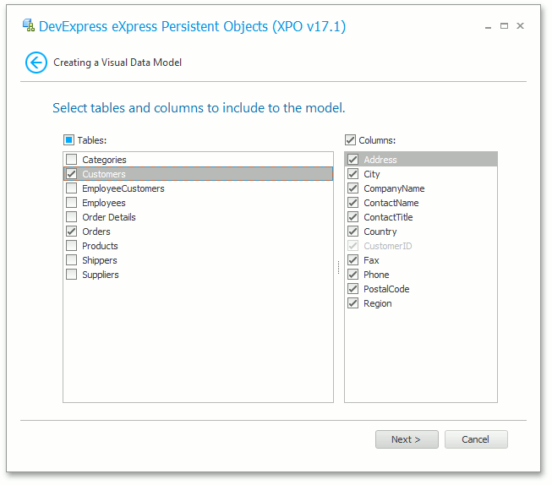Check the Products table checkbox
Screen dimensions: 552x485
(x=72, y=246)
